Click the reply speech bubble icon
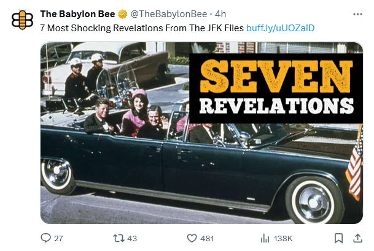The height and width of the screenshot is (251, 374). coord(45,238)
